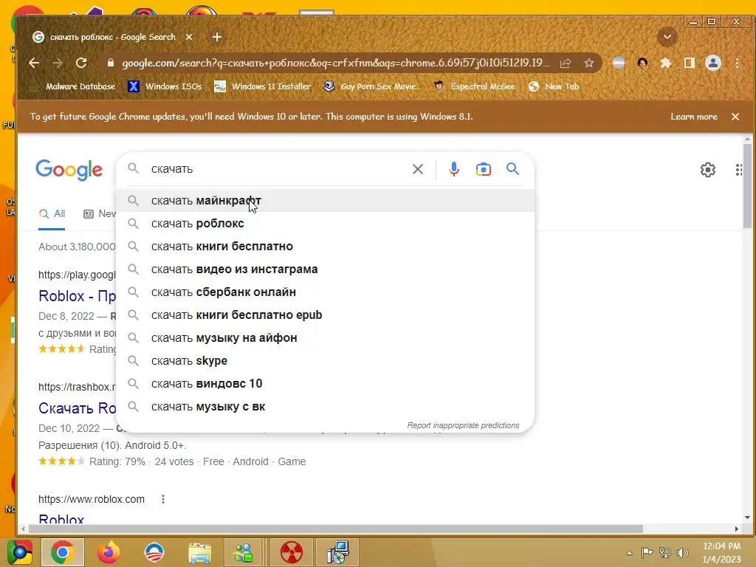Open Google quick settings gear
The width and height of the screenshot is (756, 567).
coord(708,170)
